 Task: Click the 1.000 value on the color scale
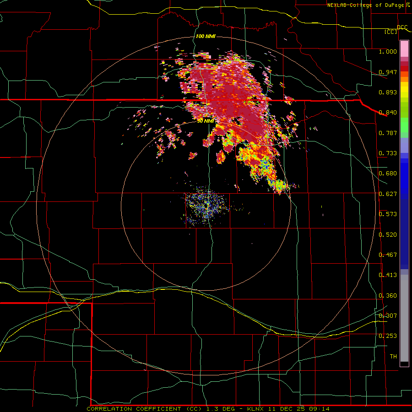point(388,51)
